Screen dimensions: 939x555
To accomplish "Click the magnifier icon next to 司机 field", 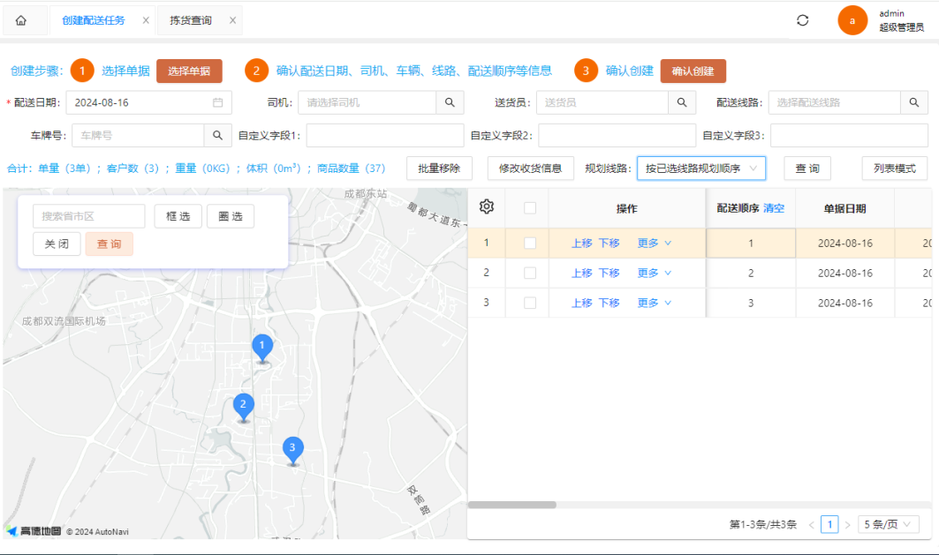I will tap(450, 102).
